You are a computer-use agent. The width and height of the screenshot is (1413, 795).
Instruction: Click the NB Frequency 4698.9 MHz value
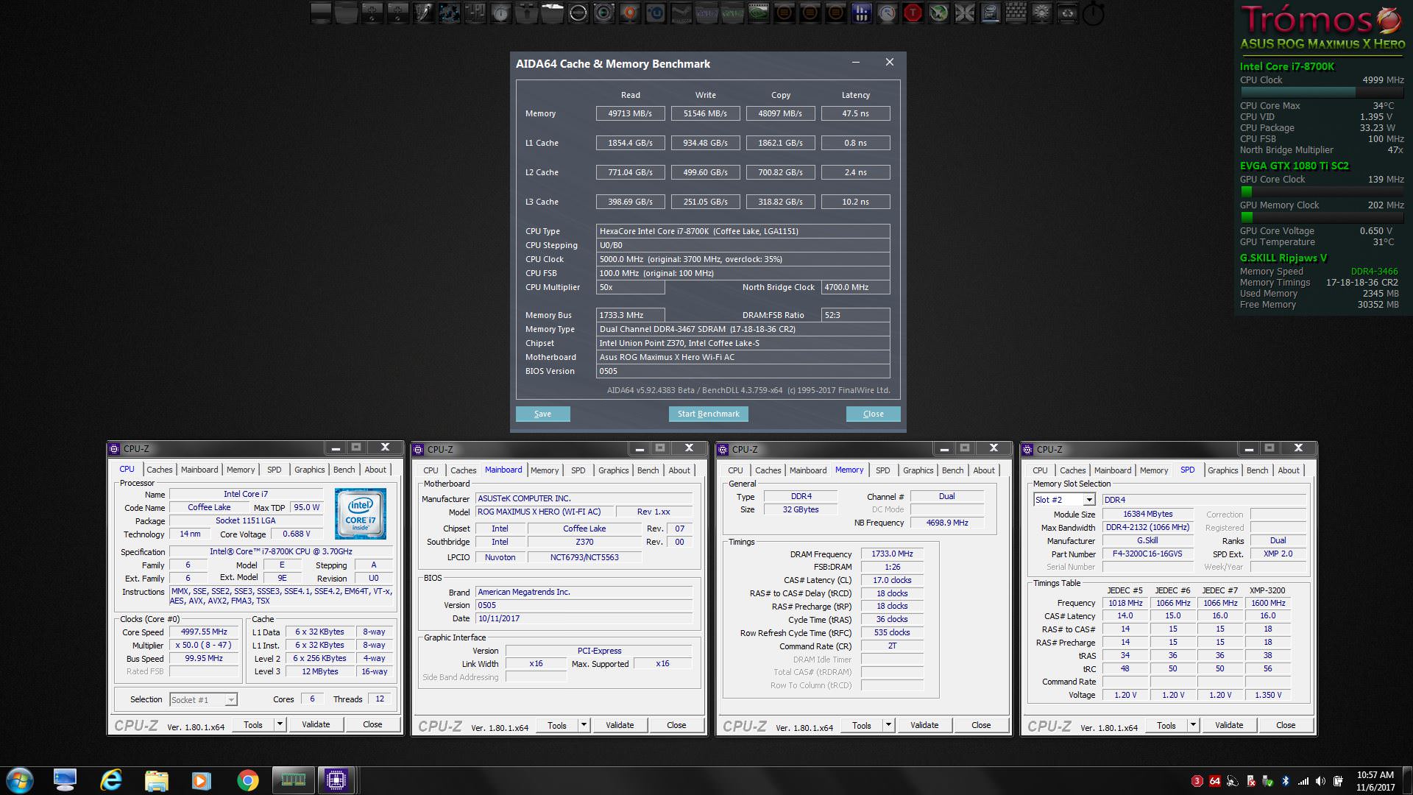click(x=946, y=523)
